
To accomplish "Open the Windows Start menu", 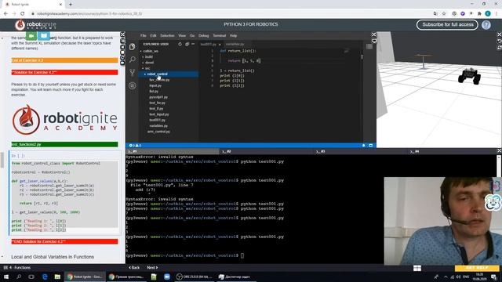I will (6, 277).
